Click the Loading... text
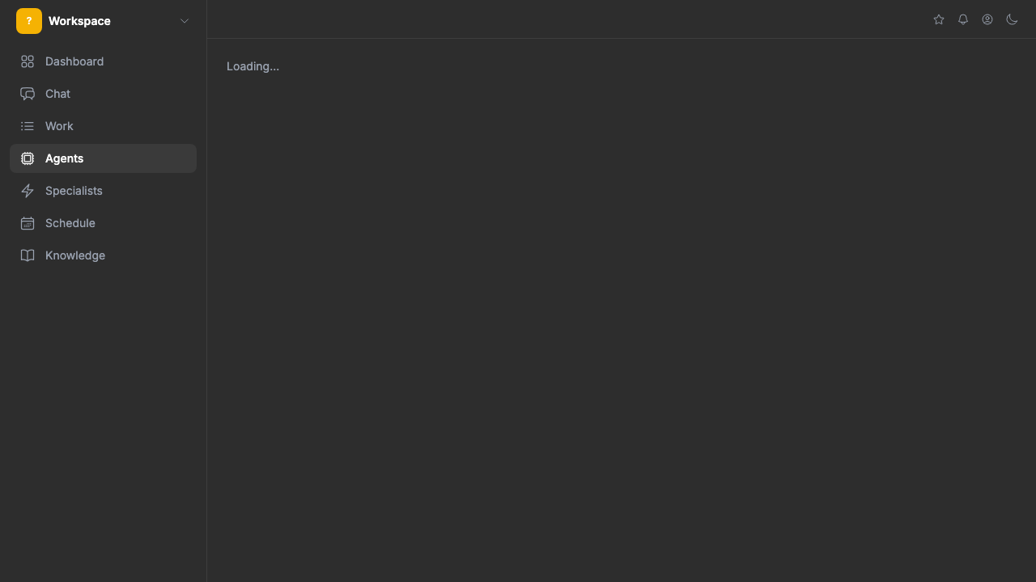Image resolution: width=1036 pixels, height=582 pixels. (x=253, y=66)
